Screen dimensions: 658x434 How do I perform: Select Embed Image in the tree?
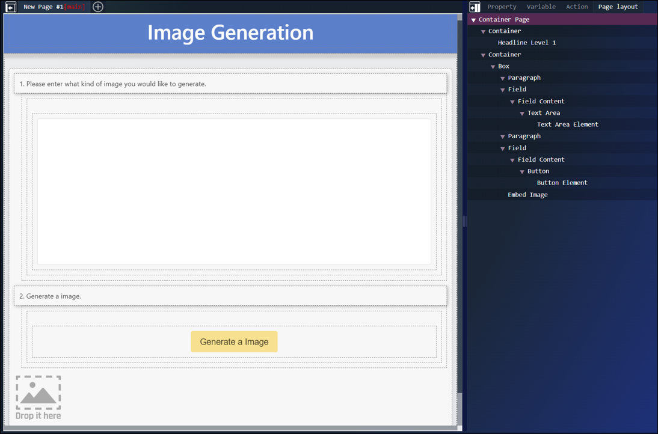527,195
